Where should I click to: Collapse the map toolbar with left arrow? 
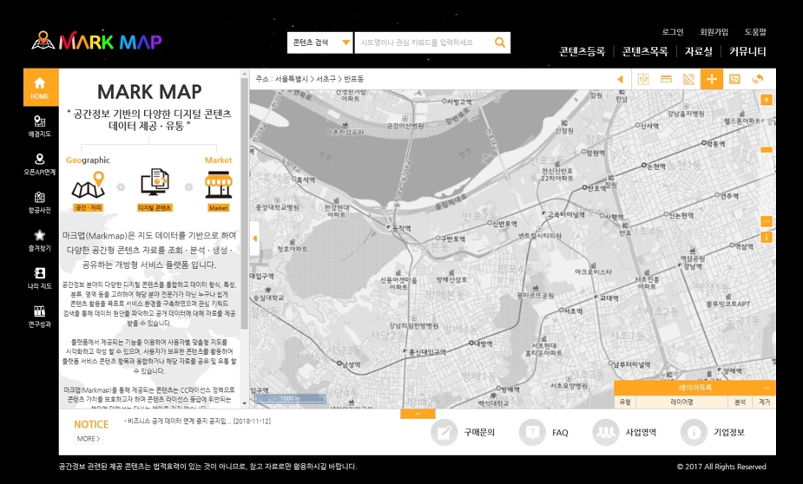(620, 79)
